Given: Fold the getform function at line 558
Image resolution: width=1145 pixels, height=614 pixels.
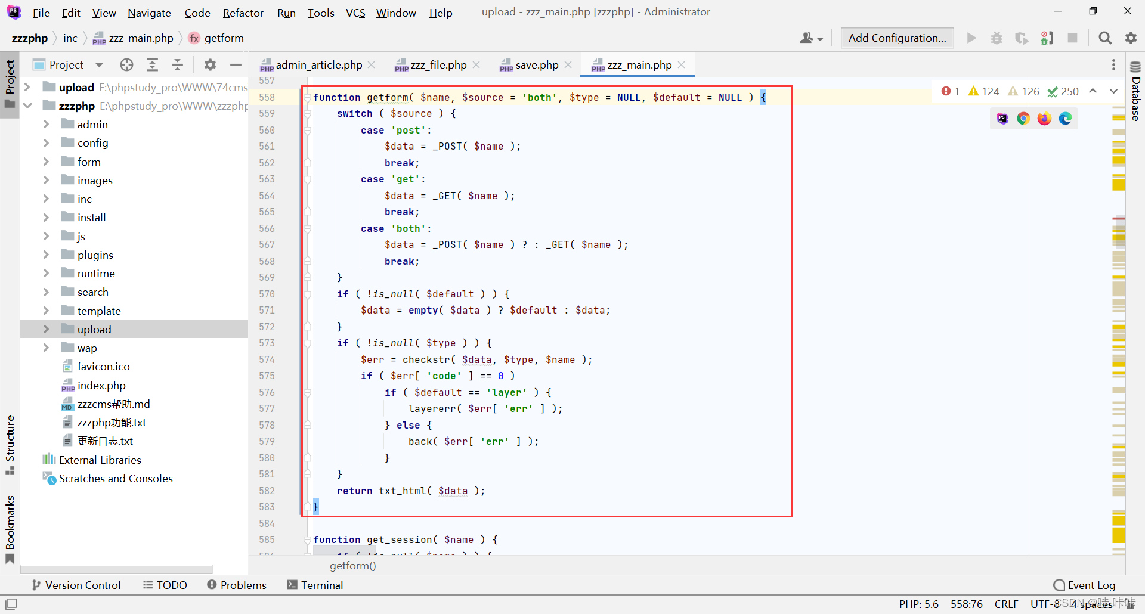Looking at the screenshot, I should pyautogui.click(x=308, y=97).
